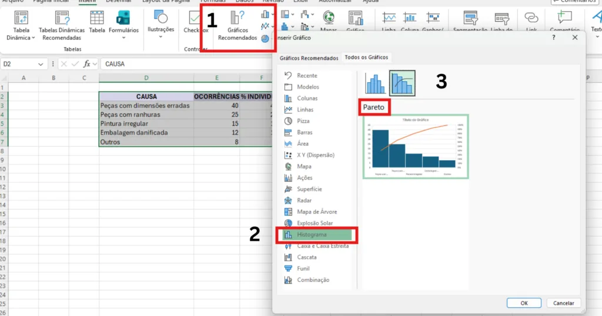Open the Tabela Dinâmica dropdown arrow
Screen dimensions: 602x316
(34, 38)
